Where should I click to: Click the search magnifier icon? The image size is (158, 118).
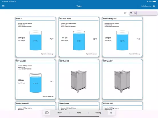(131, 13)
